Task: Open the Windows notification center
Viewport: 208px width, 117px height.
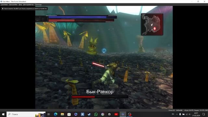Action: pyautogui.click(x=204, y=114)
